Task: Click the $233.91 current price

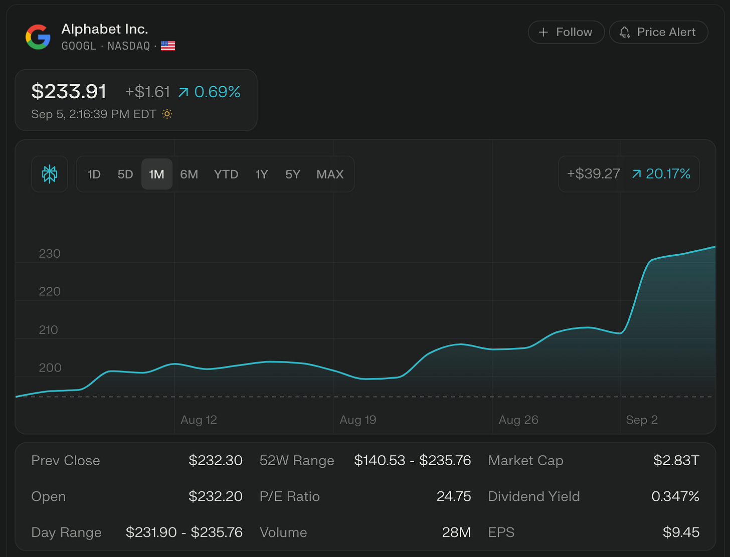Action: pos(69,91)
